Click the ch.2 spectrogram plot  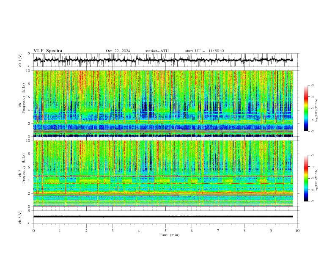[x=163, y=174]
